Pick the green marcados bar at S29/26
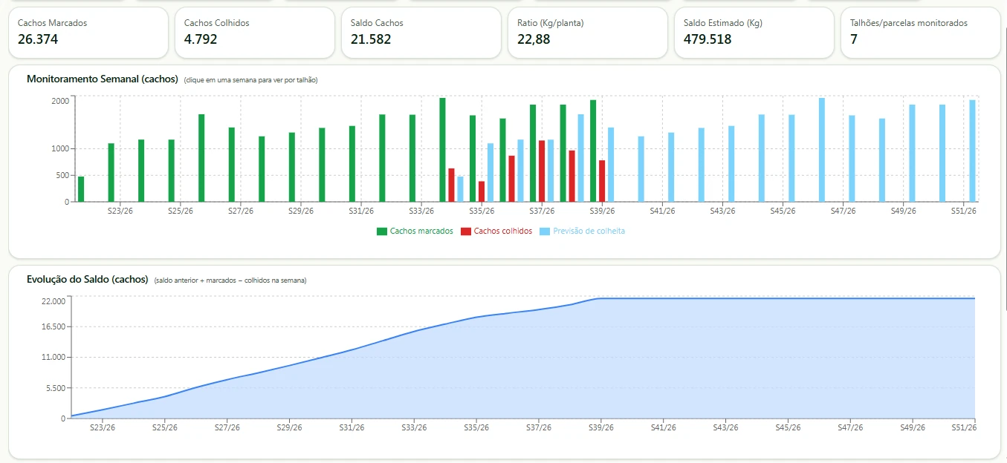The width and height of the screenshot is (1007, 463). (292, 167)
